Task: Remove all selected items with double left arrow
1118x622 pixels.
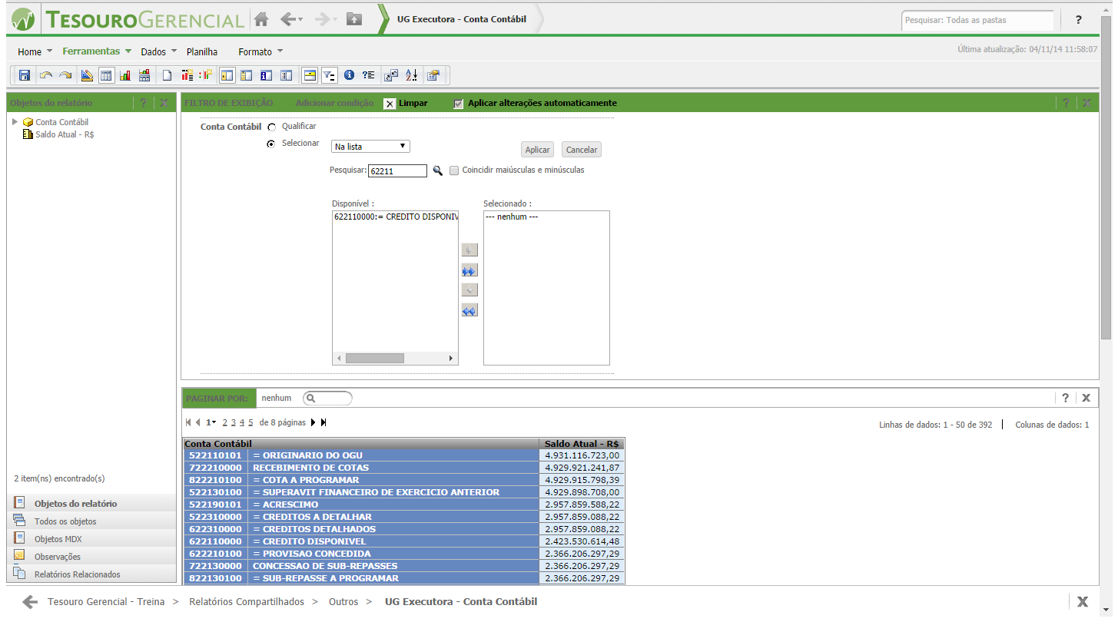Action: (x=469, y=310)
